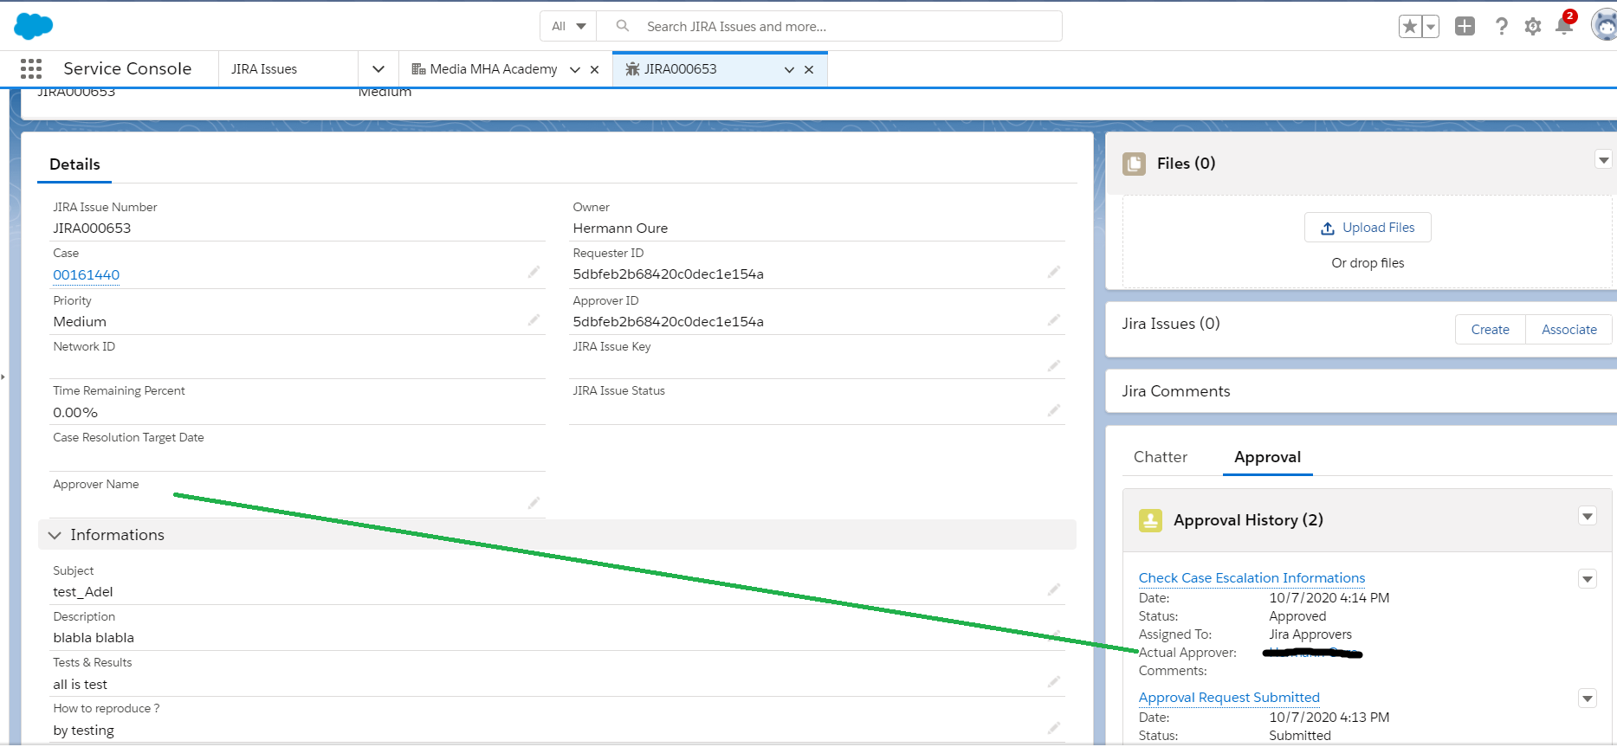1617x747 pixels.
Task: Collapse the Informations section
Action: pos(55,535)
